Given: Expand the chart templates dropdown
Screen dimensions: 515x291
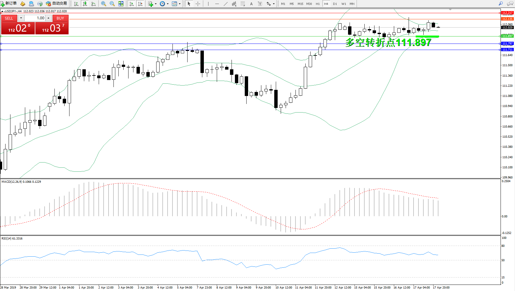Looking at the screenshot, I should tap(180, 4).
